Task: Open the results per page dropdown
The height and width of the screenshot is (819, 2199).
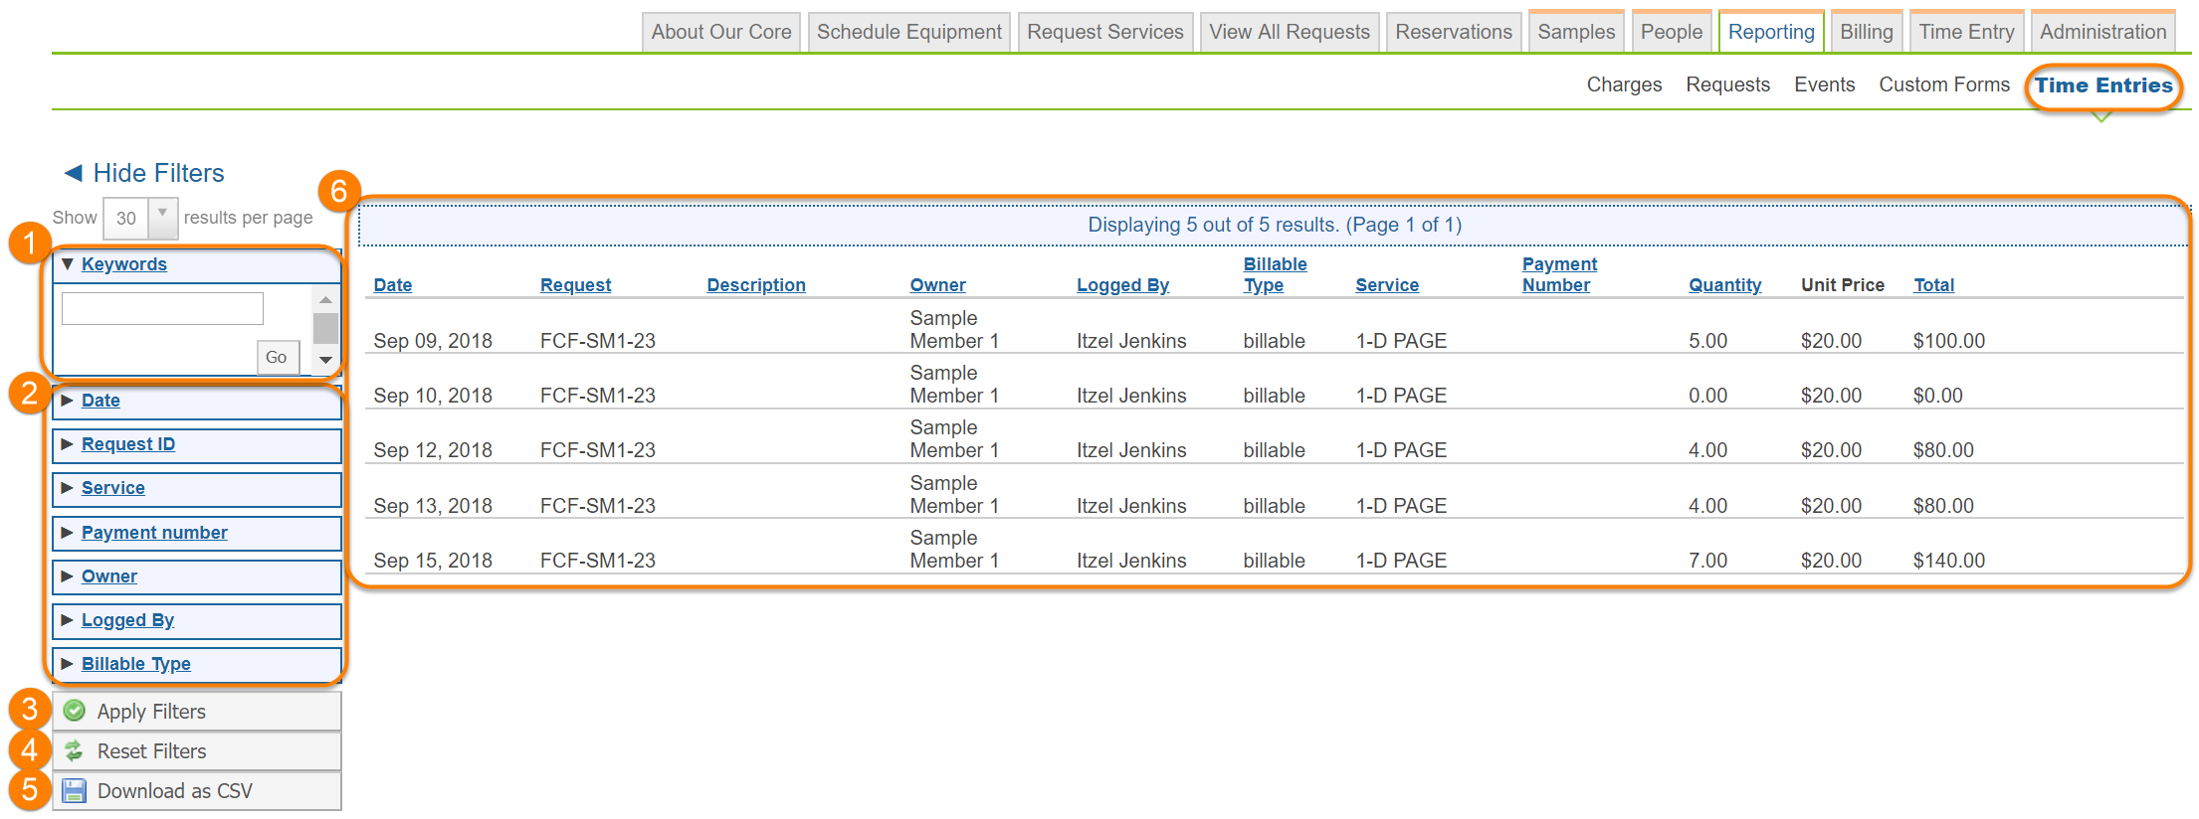Action: 162,217
